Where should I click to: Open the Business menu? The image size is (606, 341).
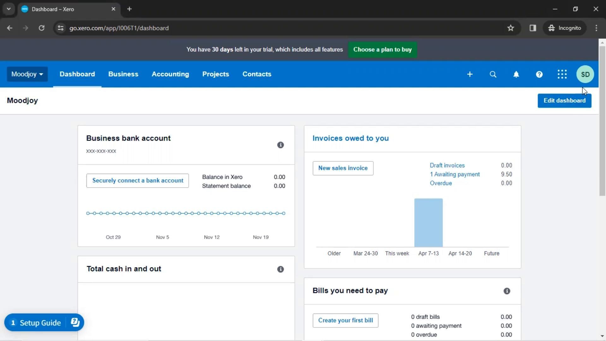click(x=123, y=74)
